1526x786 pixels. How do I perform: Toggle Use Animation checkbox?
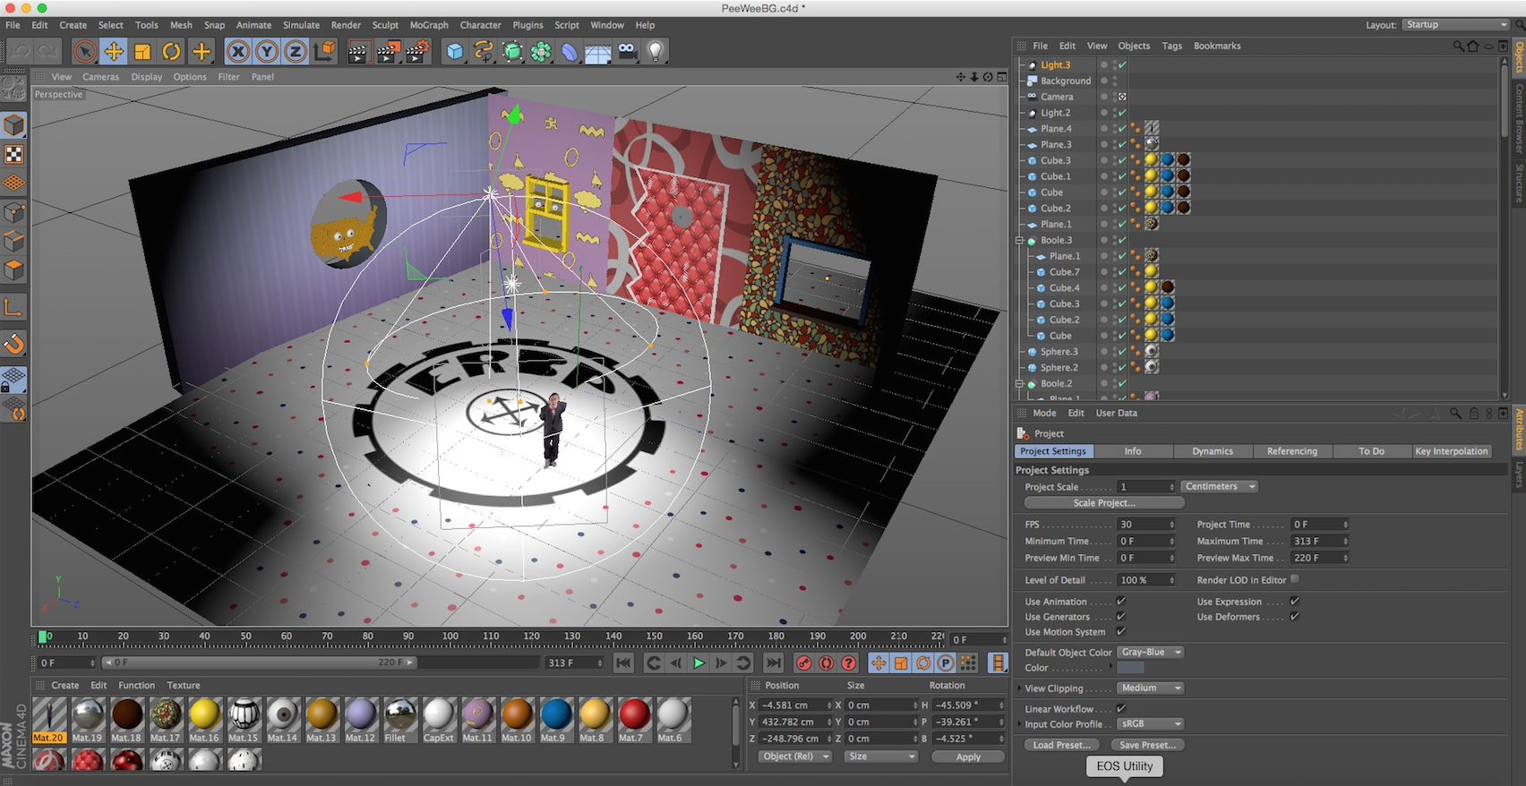[1120, 602]
